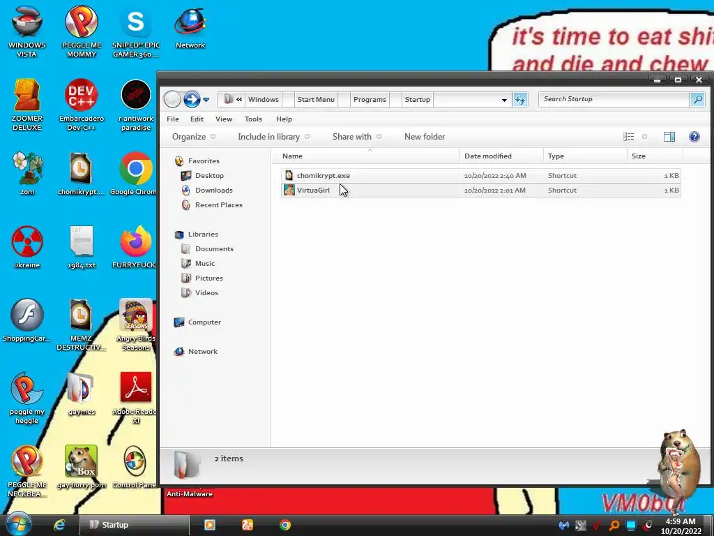Click the Startup taskbar button
Viewport: 714px width, 536px height.
pos(134,525)
